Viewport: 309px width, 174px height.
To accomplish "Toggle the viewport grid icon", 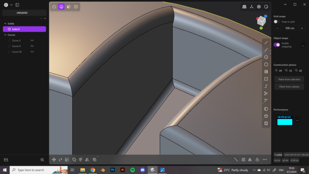I will point(244,7).
